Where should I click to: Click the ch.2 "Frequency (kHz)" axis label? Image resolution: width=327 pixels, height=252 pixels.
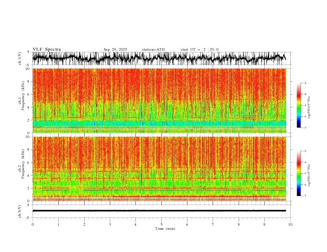click(x=23, y=164)
